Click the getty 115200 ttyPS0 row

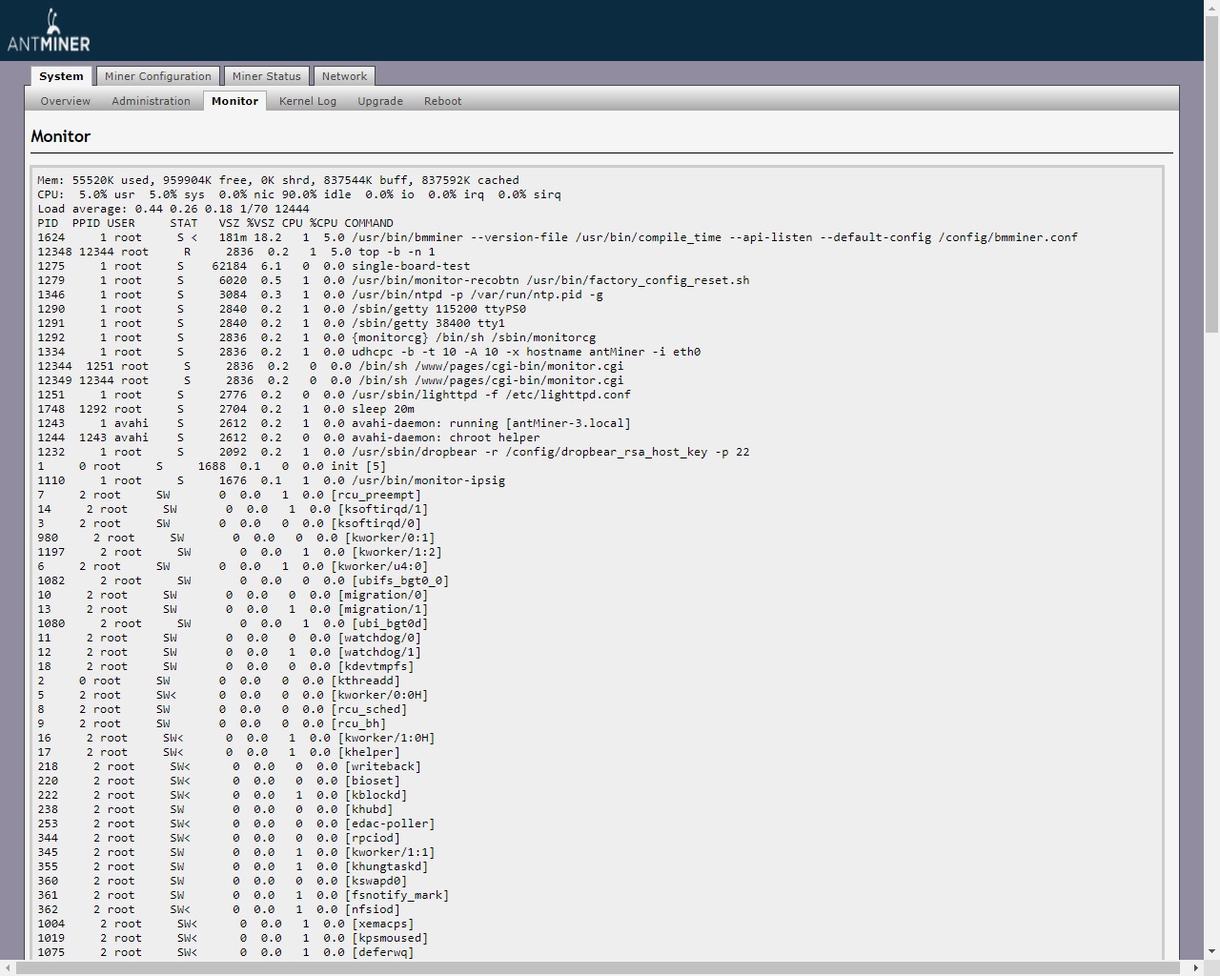282,309
